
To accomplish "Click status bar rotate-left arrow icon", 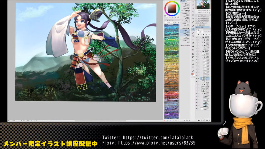I will pyautogui.click(x=31, y=121).
